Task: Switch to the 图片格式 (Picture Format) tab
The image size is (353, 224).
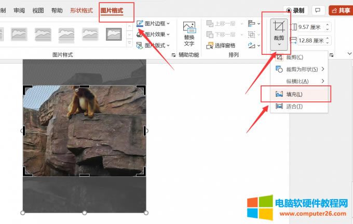Action: 112,10
